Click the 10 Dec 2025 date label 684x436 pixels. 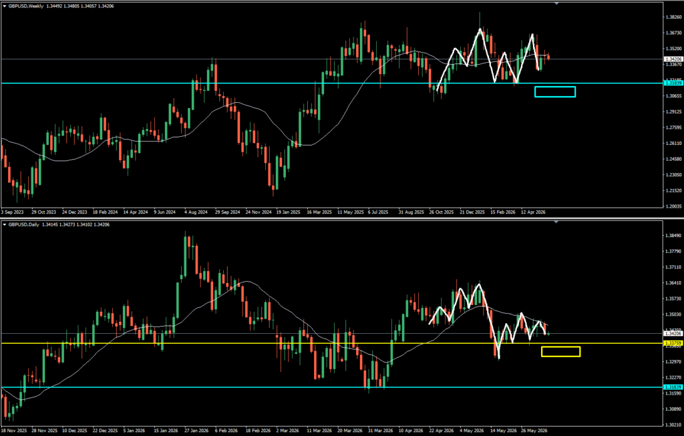75,431
